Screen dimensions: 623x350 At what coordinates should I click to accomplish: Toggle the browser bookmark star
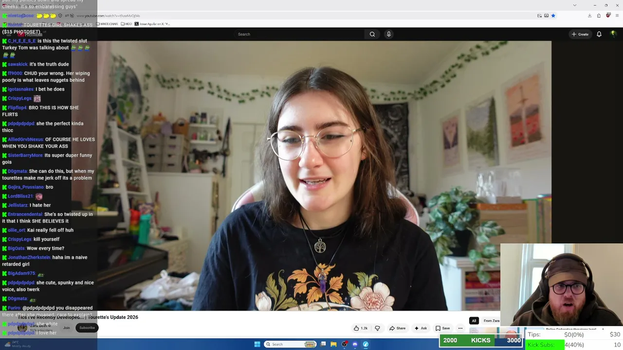click(553, 16)
